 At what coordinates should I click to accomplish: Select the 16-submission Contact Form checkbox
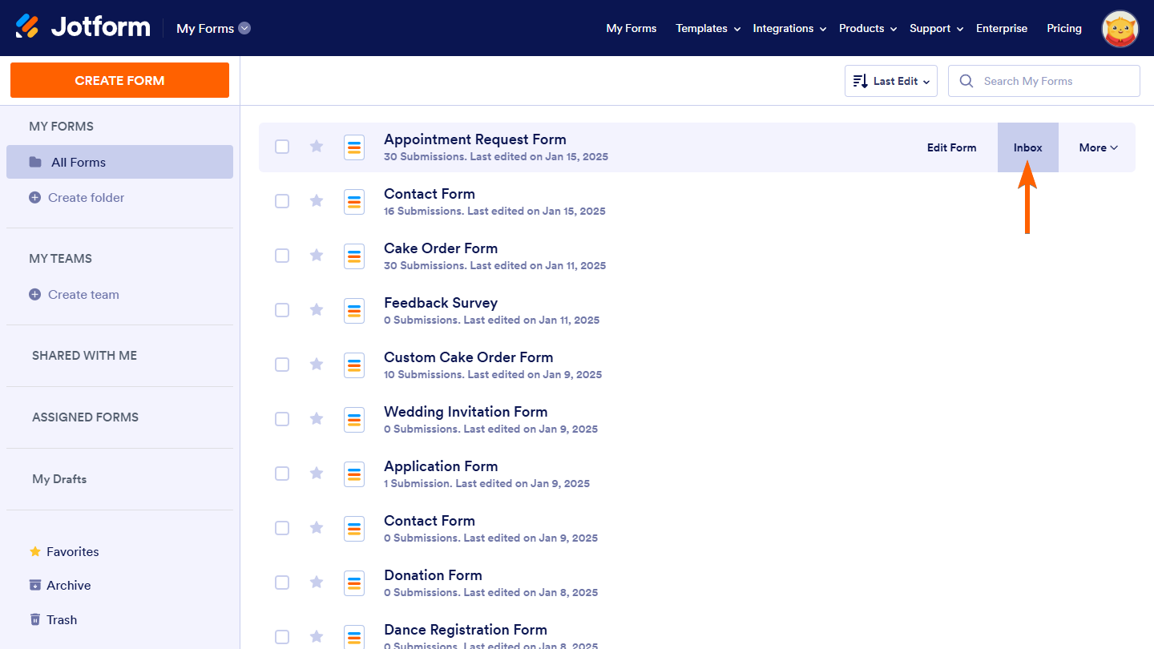click(282, 201)
